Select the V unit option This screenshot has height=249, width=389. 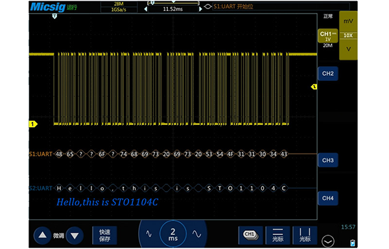(348, 49)
